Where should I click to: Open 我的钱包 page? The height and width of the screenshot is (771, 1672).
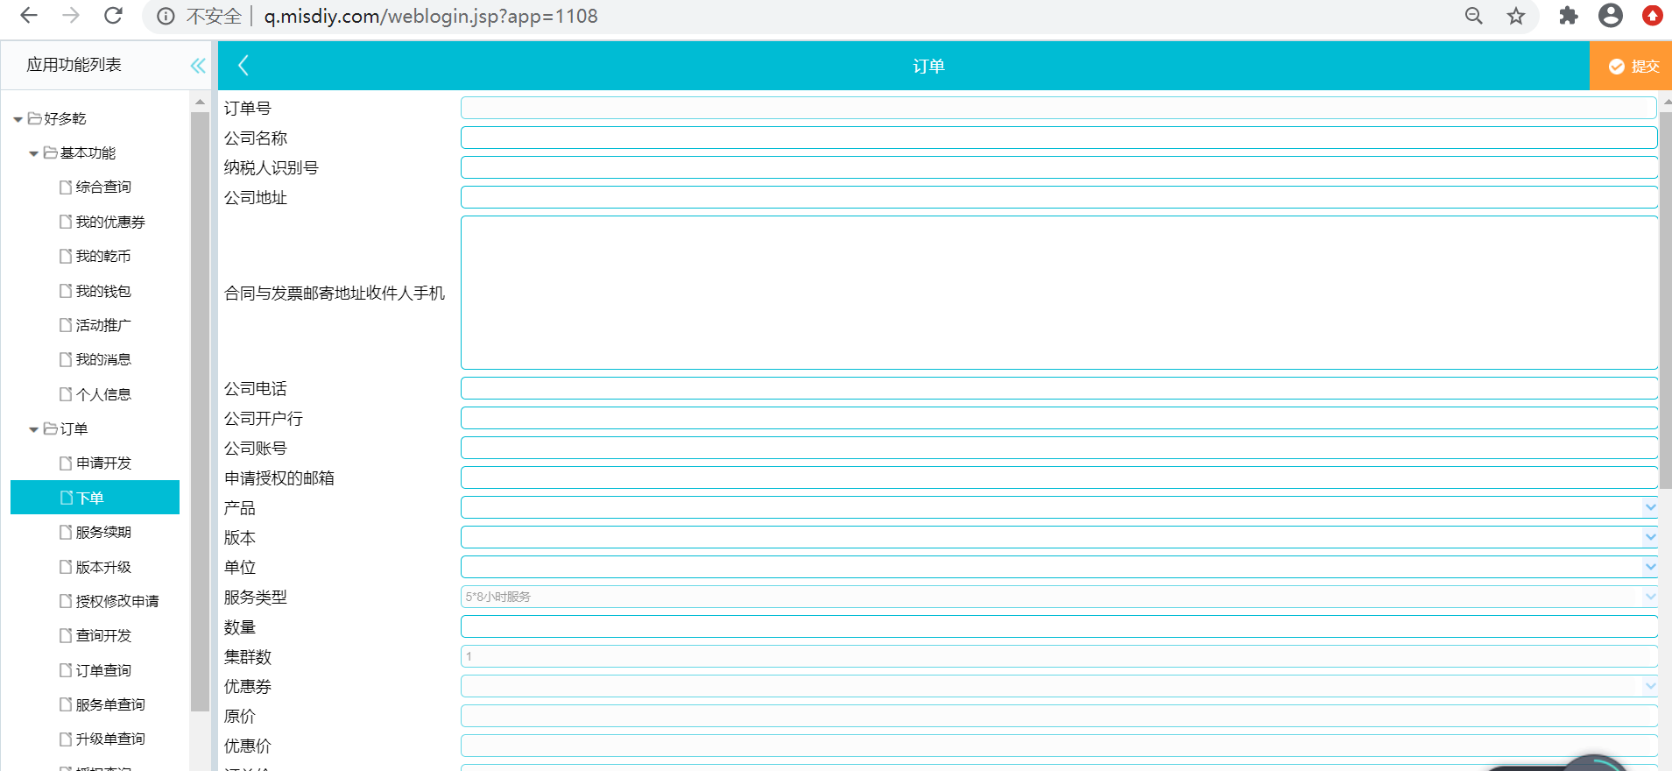pos(95,292)
